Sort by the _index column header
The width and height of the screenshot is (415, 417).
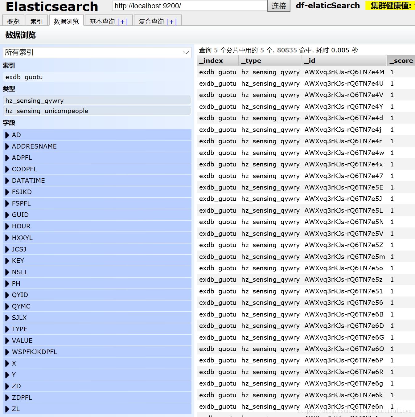click(218, 61)
